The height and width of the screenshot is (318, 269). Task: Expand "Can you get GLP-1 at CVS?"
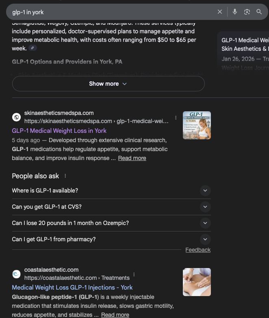(x=205, y=207)
